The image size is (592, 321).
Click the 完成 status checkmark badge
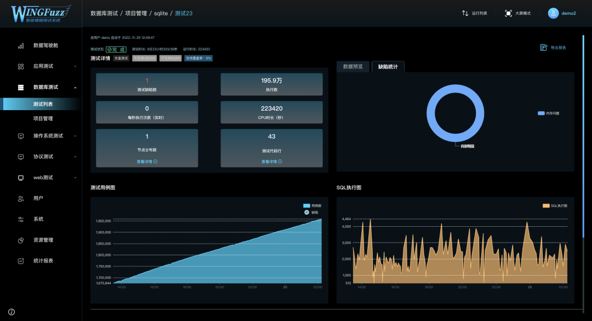tap(116, 49)
